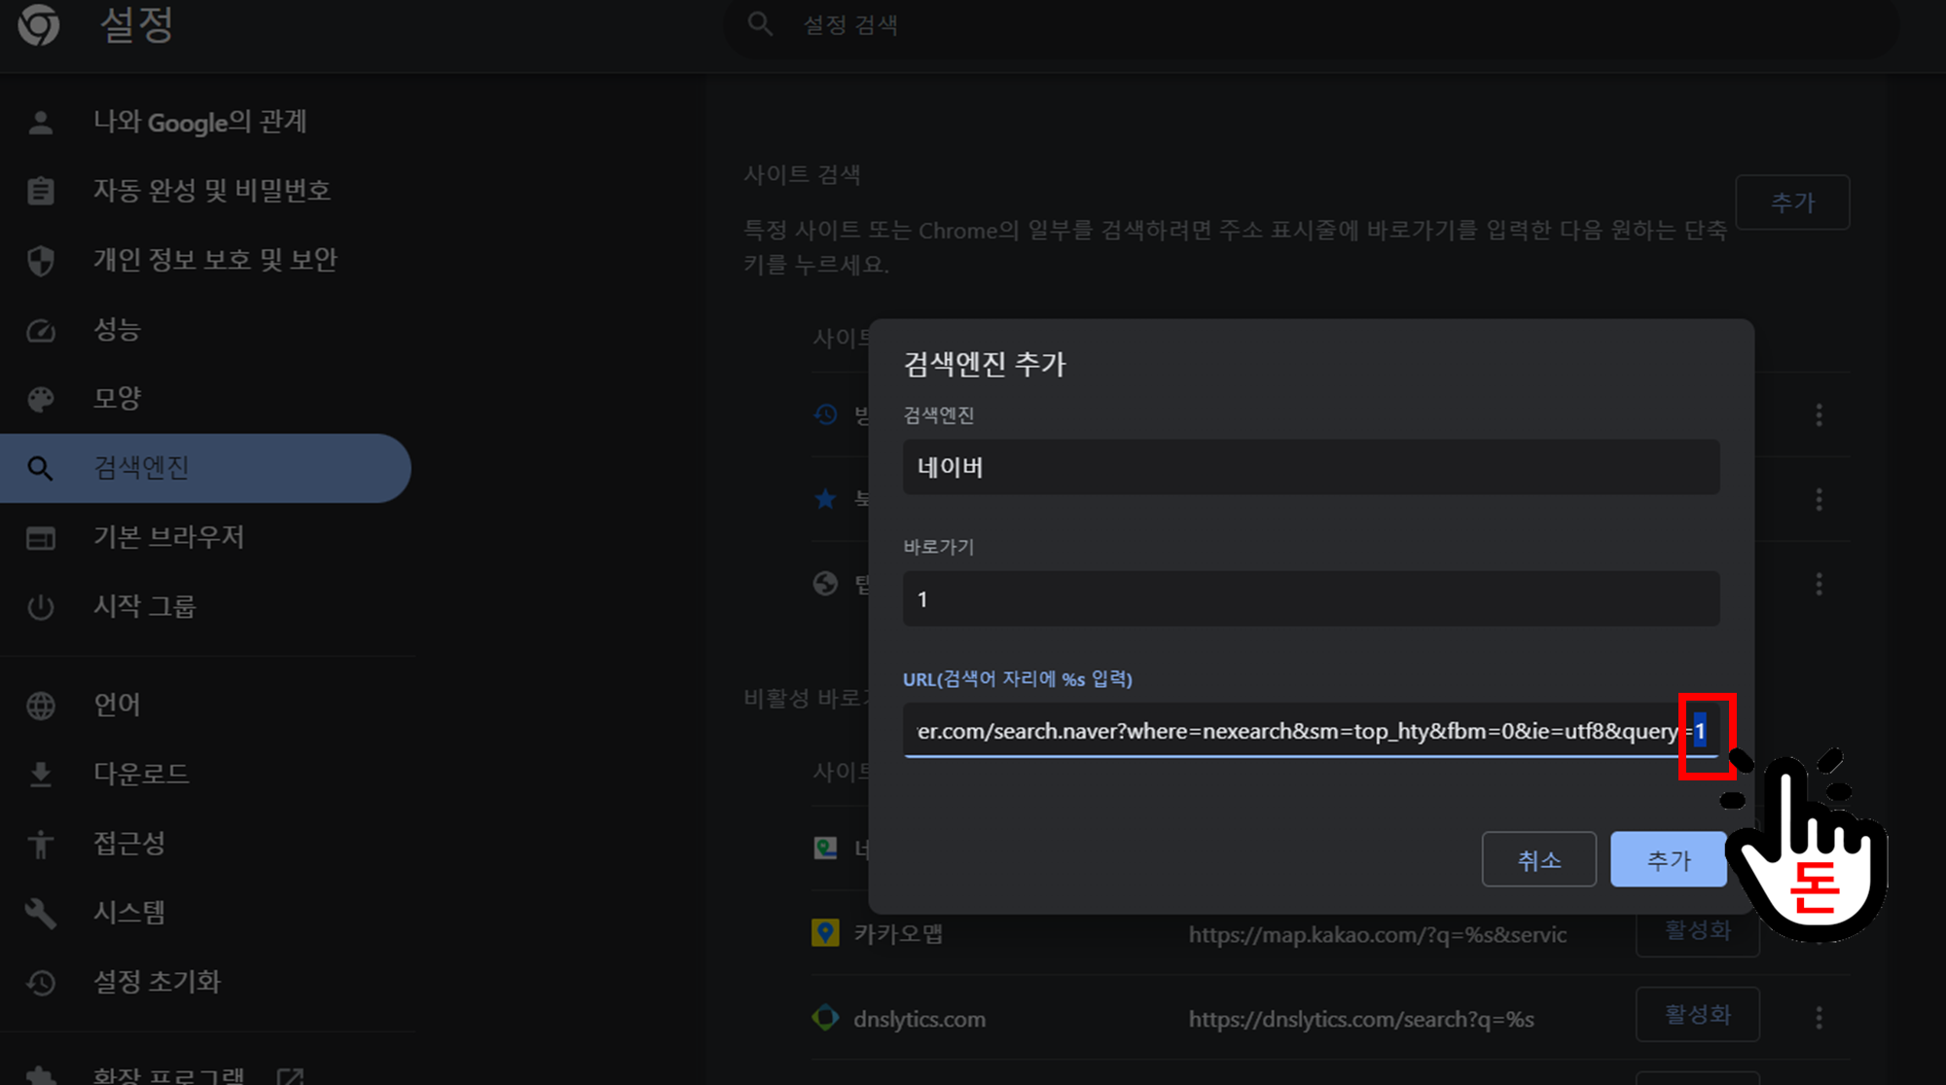Screen dimensions: 1946x1085
Task: Click the dnslytics.com site name
Action: (919, 1019)
